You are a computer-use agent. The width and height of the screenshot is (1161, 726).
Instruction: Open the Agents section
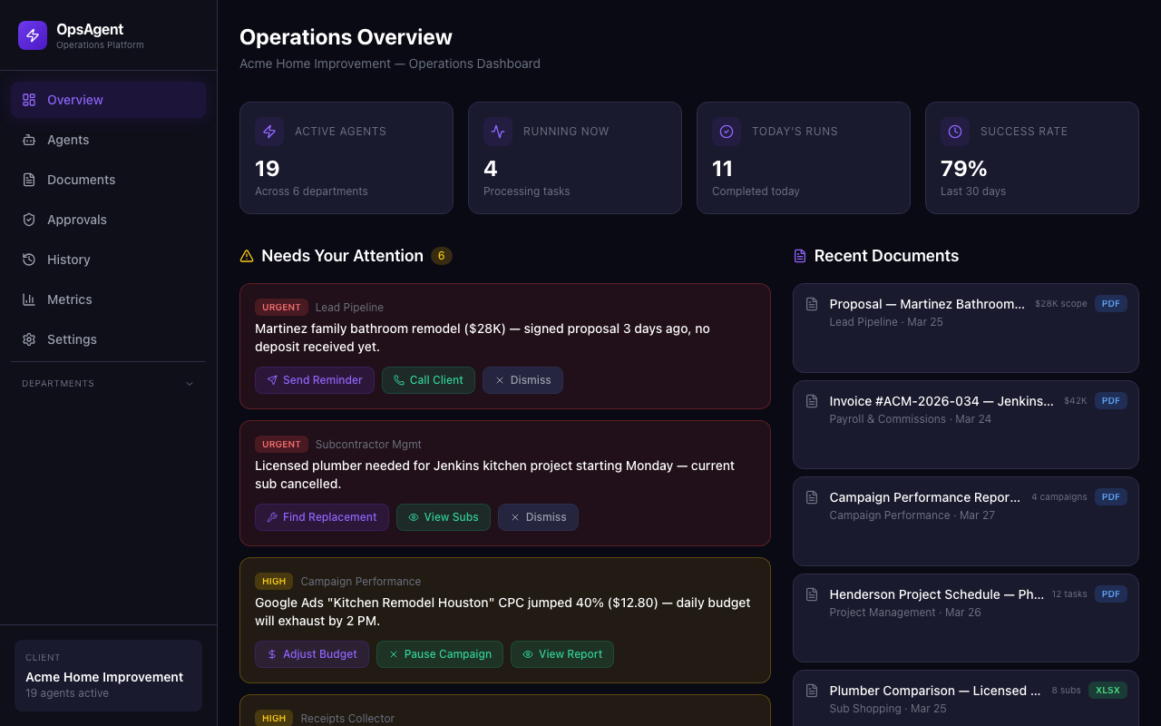(x=68, y=140)
